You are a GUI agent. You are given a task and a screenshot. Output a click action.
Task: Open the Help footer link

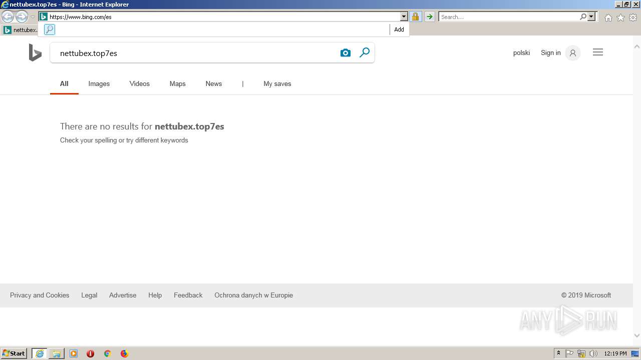tap(155, 295)
